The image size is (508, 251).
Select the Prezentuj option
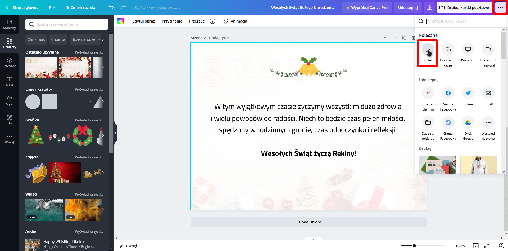(x=468, y=53)
